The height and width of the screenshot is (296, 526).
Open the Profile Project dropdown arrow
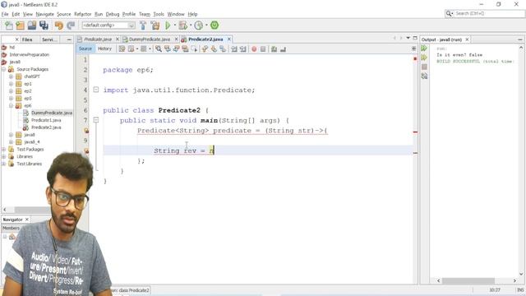206,25
